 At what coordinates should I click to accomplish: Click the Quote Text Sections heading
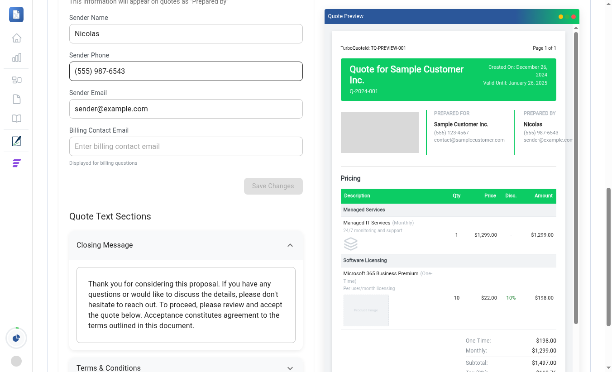click(x=110, y=216)
